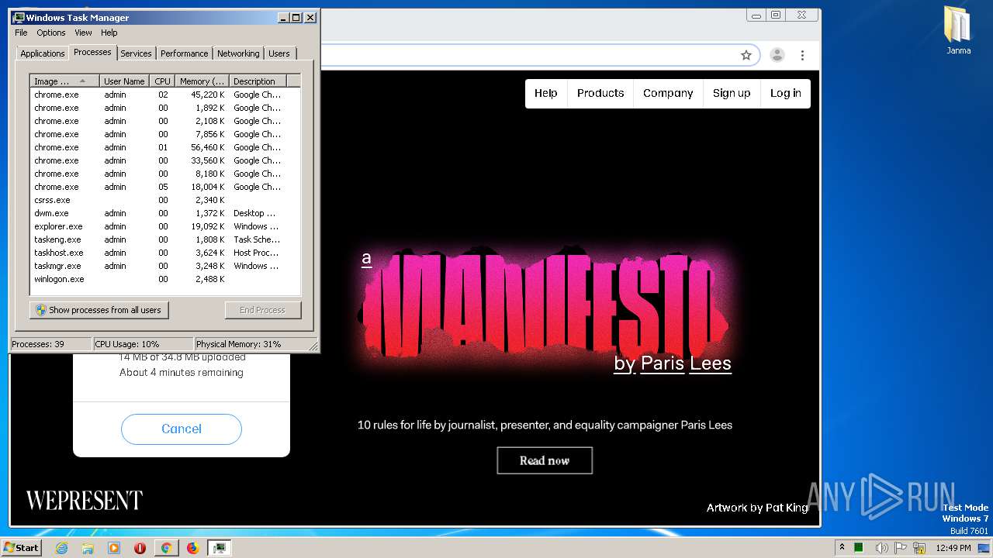
Task: Click Show desktop button in tray
Action: tap(984, 548)
